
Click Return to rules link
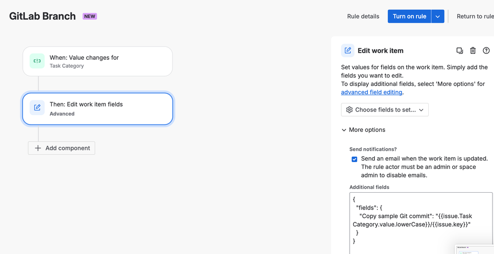(x=475, y=16)
